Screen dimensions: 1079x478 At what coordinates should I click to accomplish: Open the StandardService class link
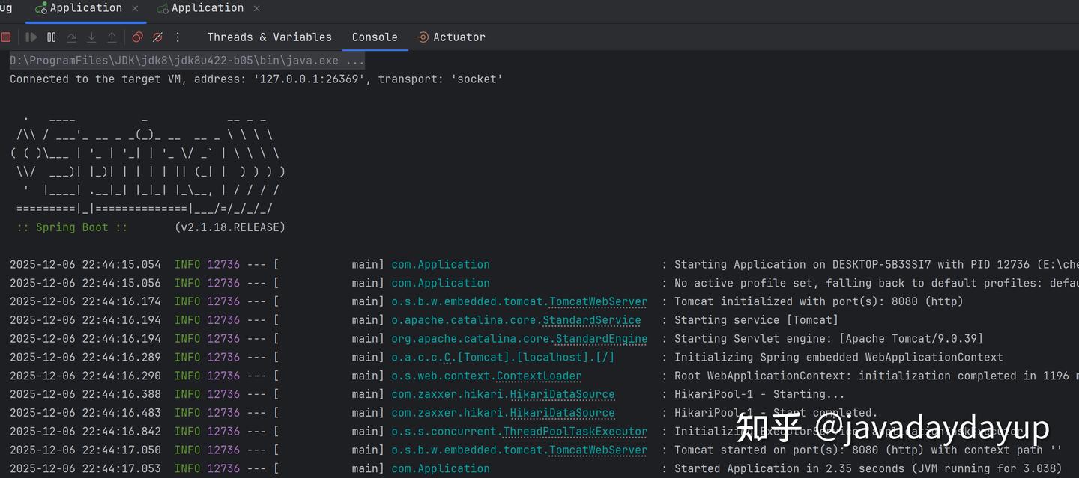pos(591,320)
